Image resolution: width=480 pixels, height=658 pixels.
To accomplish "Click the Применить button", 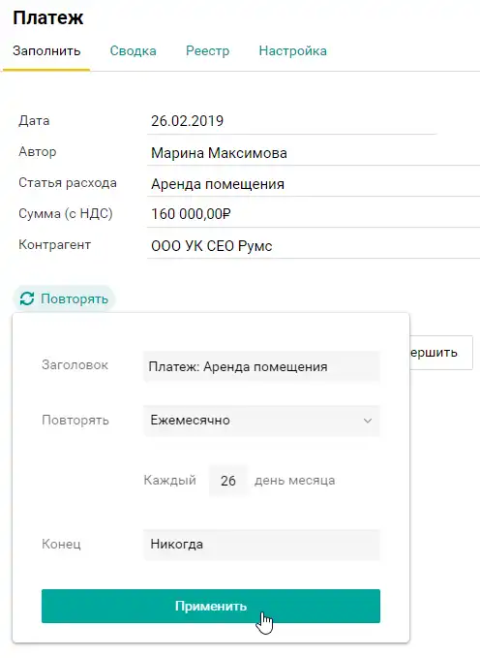I will tap(211, 606).
